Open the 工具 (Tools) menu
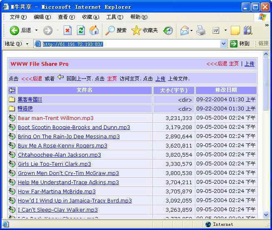 [x=114, y=17]
